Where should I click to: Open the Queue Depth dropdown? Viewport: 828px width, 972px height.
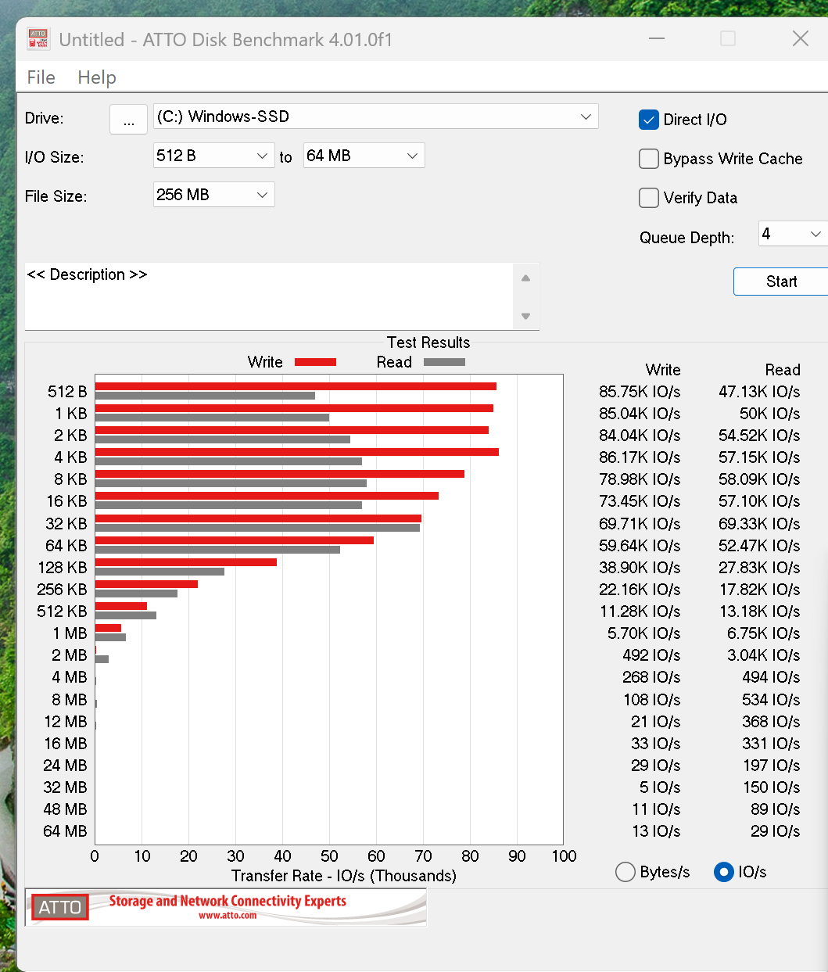click(x=815, y=234)
